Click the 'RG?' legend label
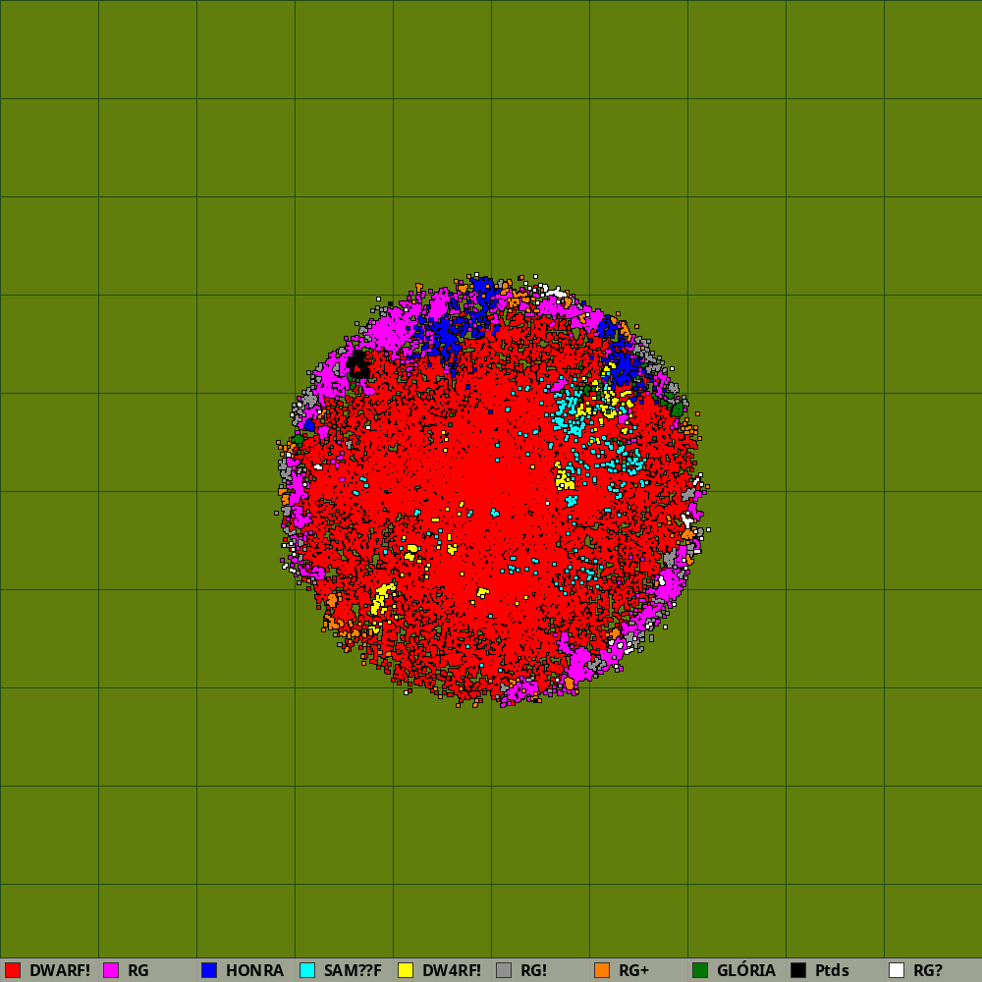 [928, 970]
